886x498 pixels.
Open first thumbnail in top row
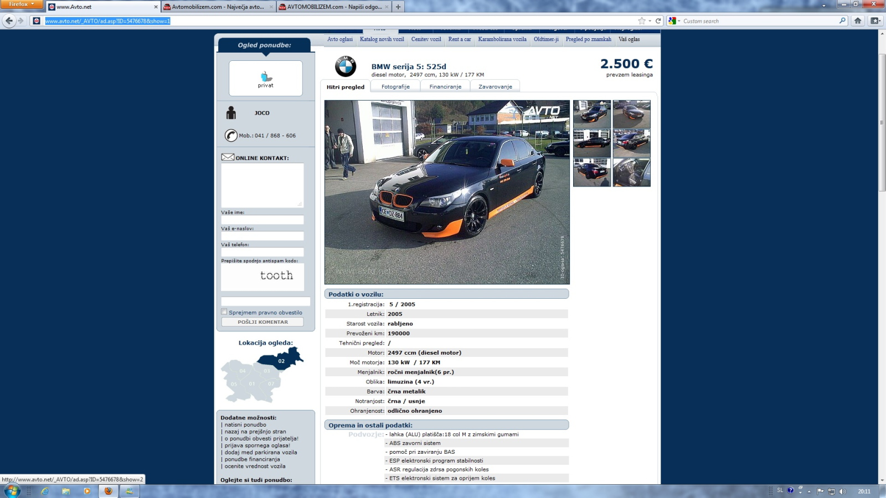point(592,114)
